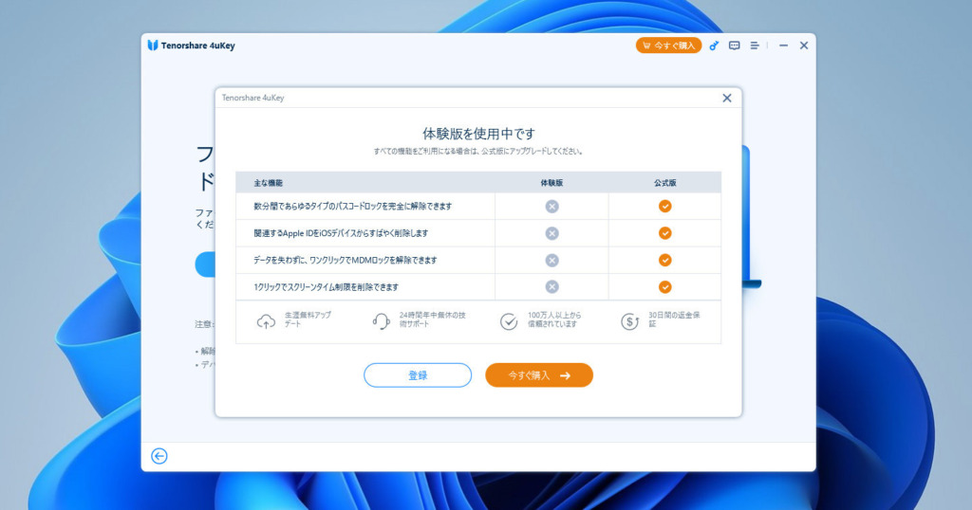This screenshot has height=510, width=972.
Task: Click gray X in MDM lock row
Action: 551,260
